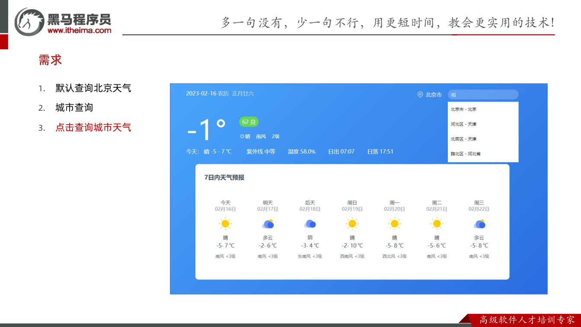581x327 pixels.
Task: Click the sunny icon under 今天 02月16日
Action: coord(225,224)
